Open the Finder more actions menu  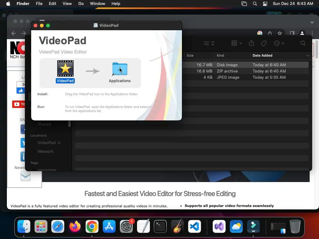point(279,43)
